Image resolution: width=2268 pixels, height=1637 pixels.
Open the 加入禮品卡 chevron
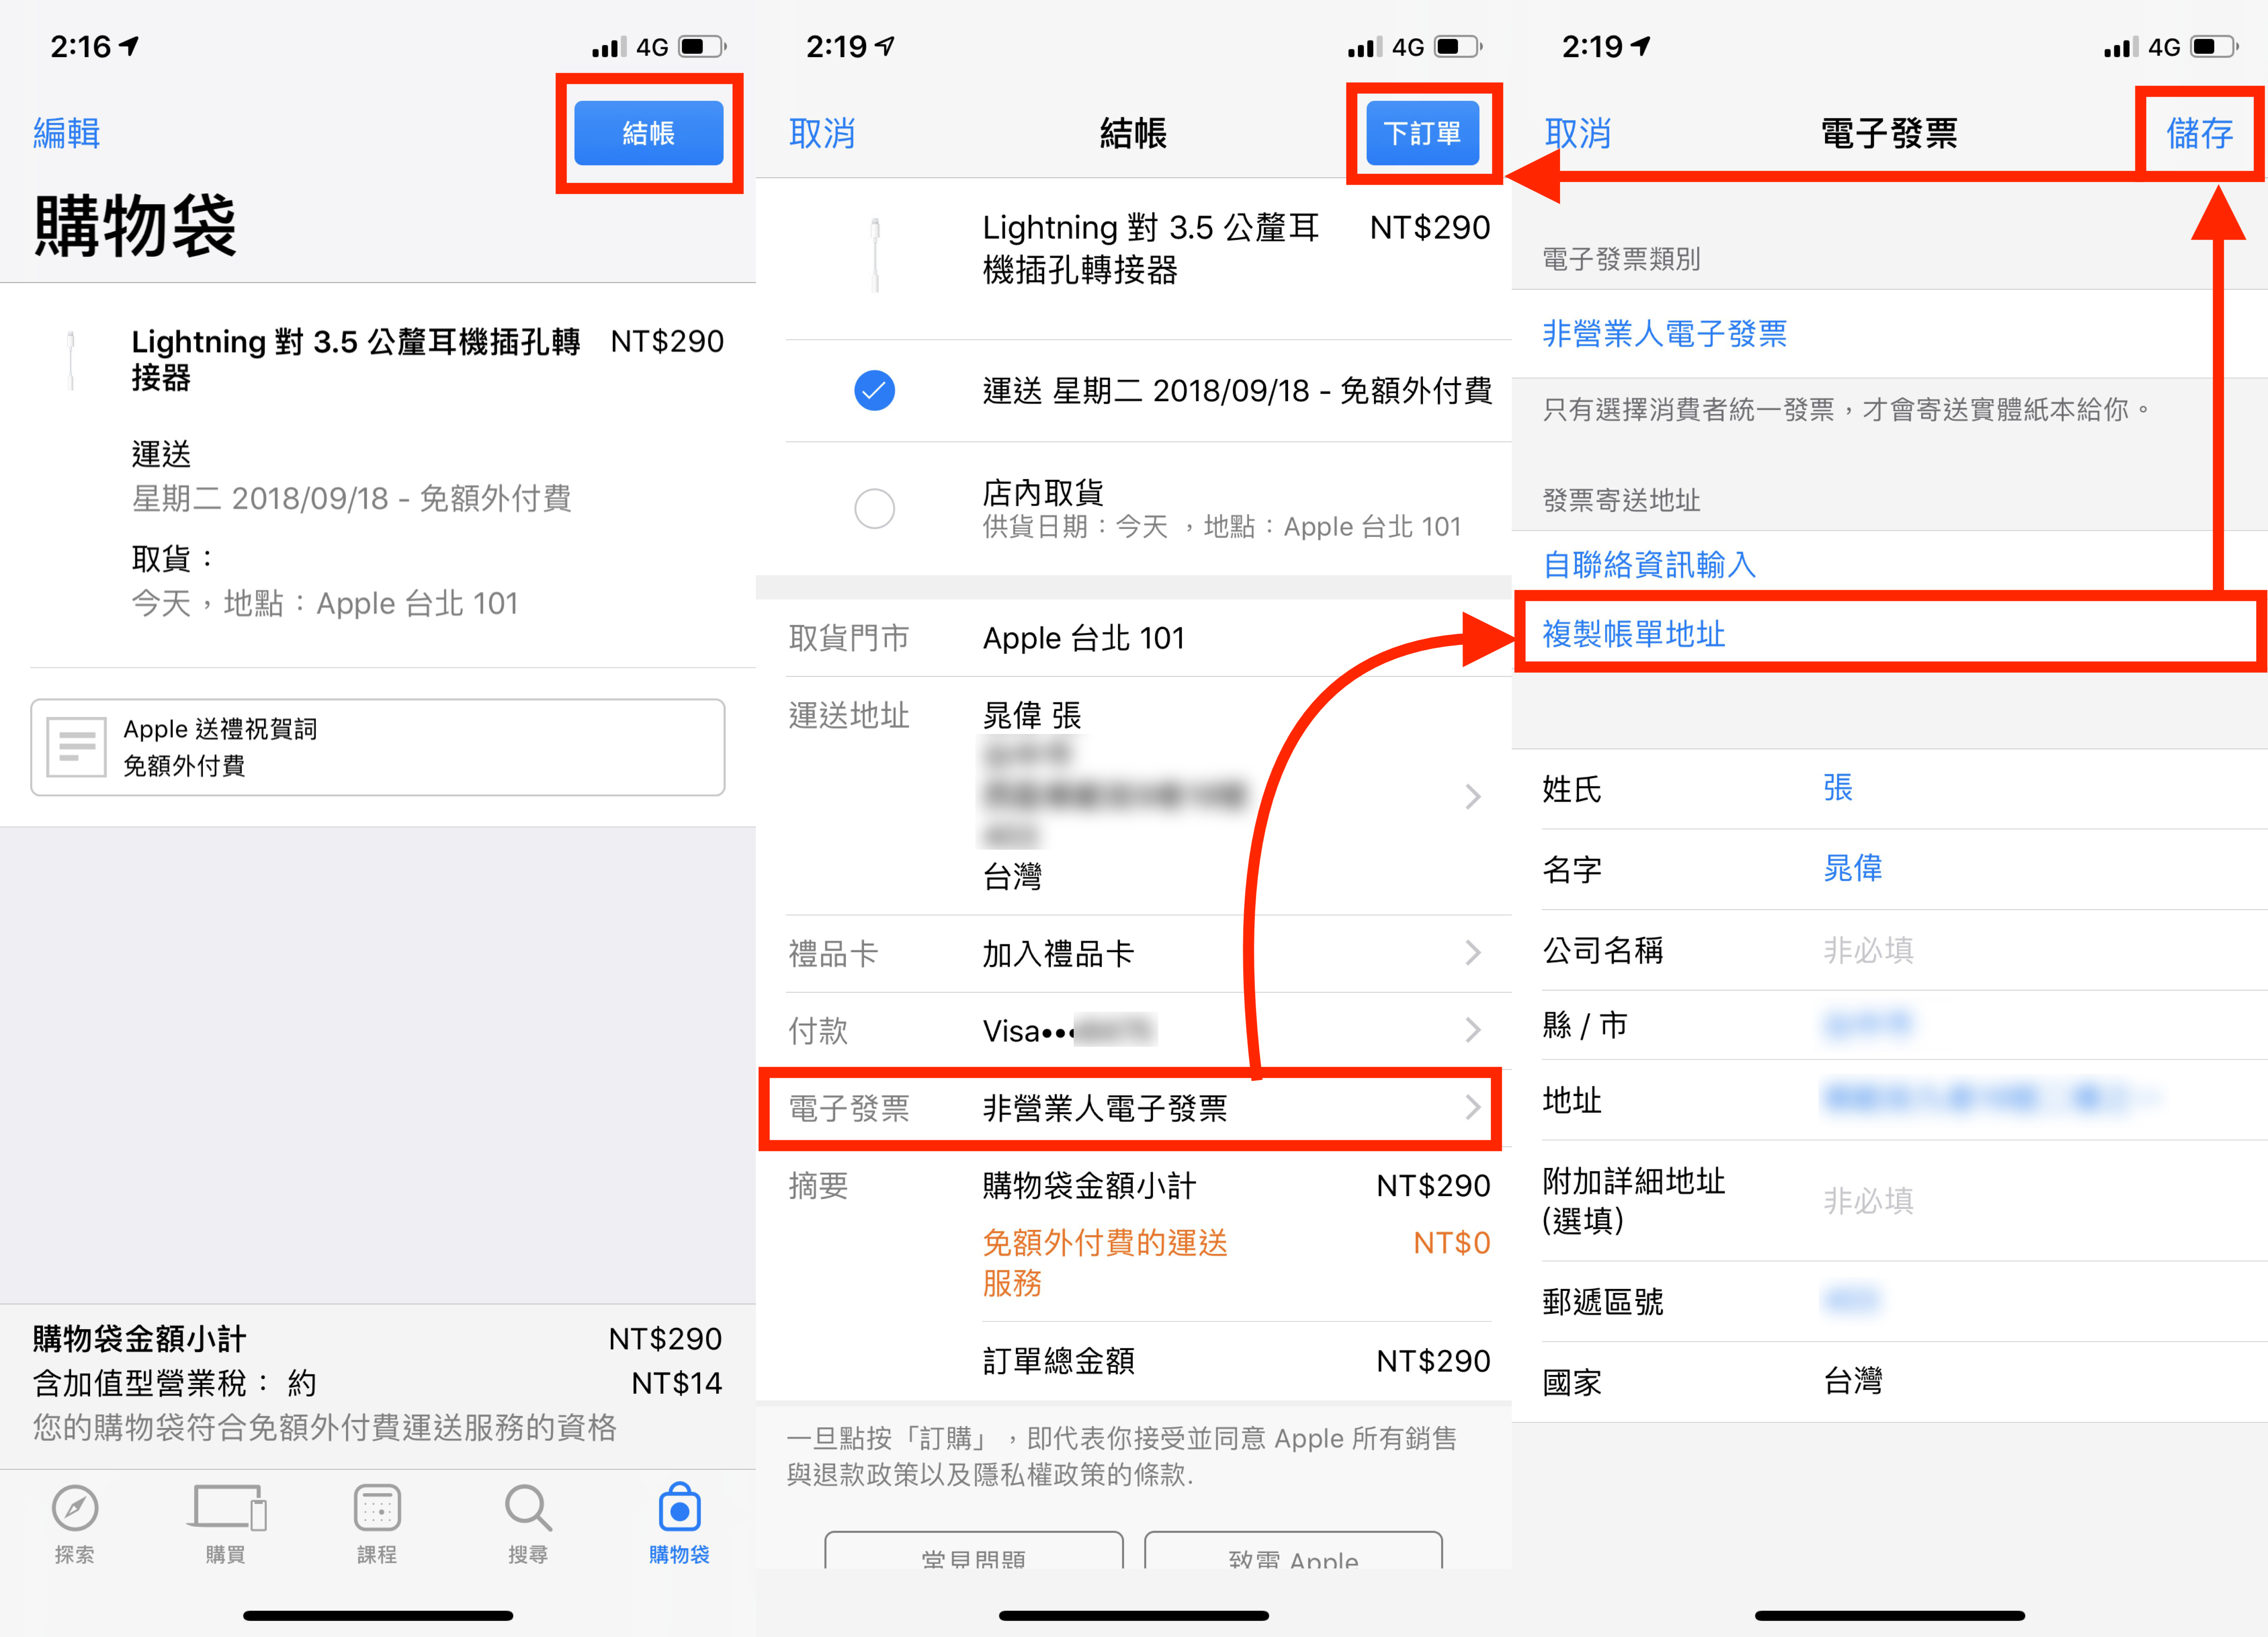coord(1472,952)
